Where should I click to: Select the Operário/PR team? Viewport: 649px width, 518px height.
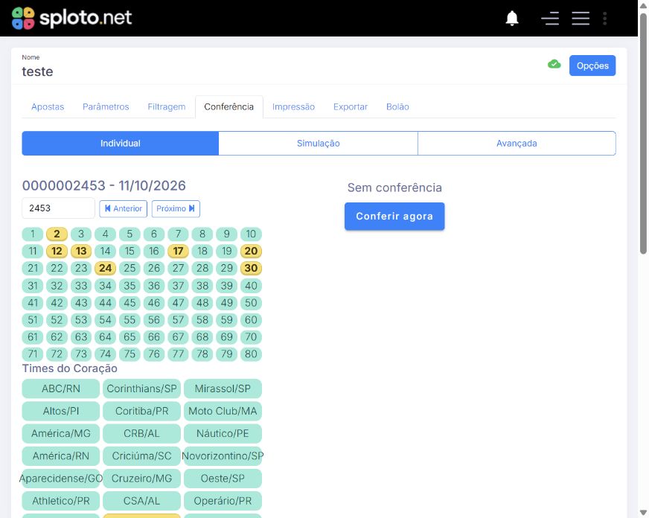pyautogui.click(x=223, y=501)
